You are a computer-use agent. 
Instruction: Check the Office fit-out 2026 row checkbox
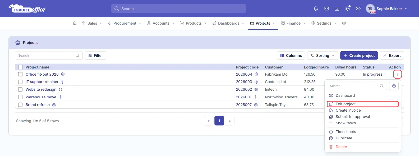coord(20,74)
